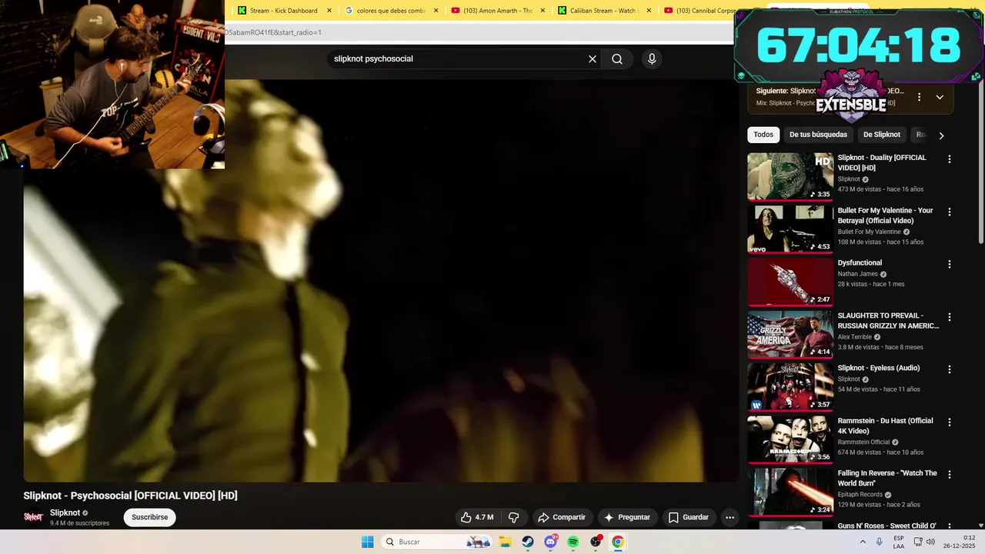Open options for Your Betrayal video
Viewport: 985px width, 554px height.
(949, 212)
